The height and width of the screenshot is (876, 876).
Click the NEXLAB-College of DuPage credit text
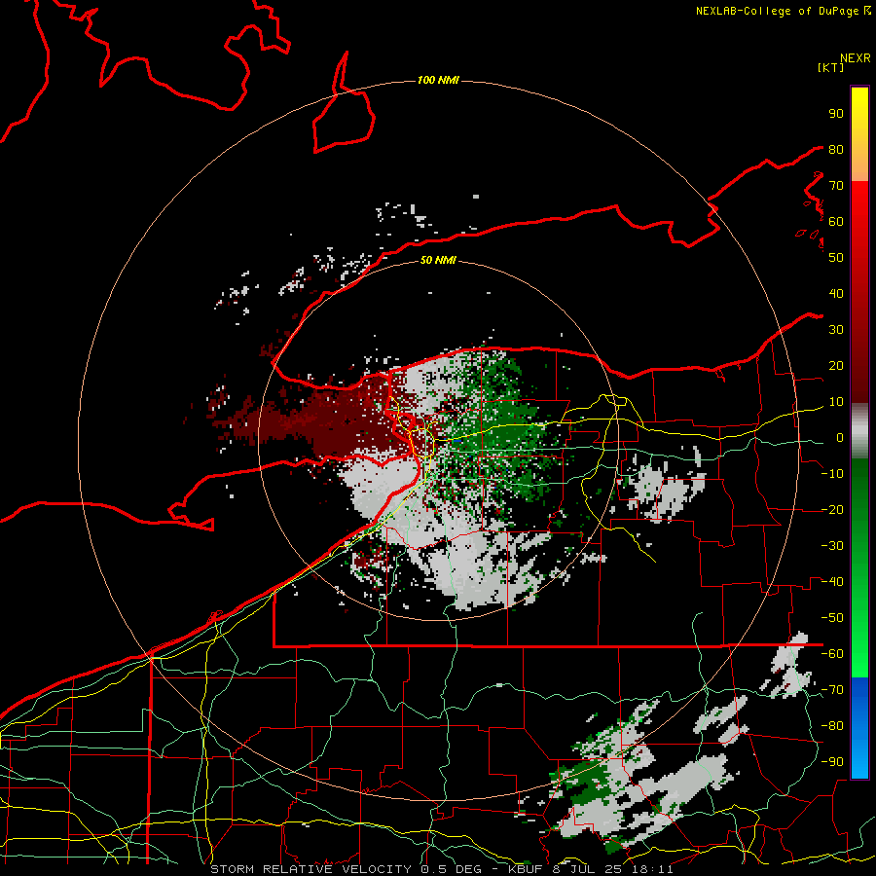(x=779, y=11)
